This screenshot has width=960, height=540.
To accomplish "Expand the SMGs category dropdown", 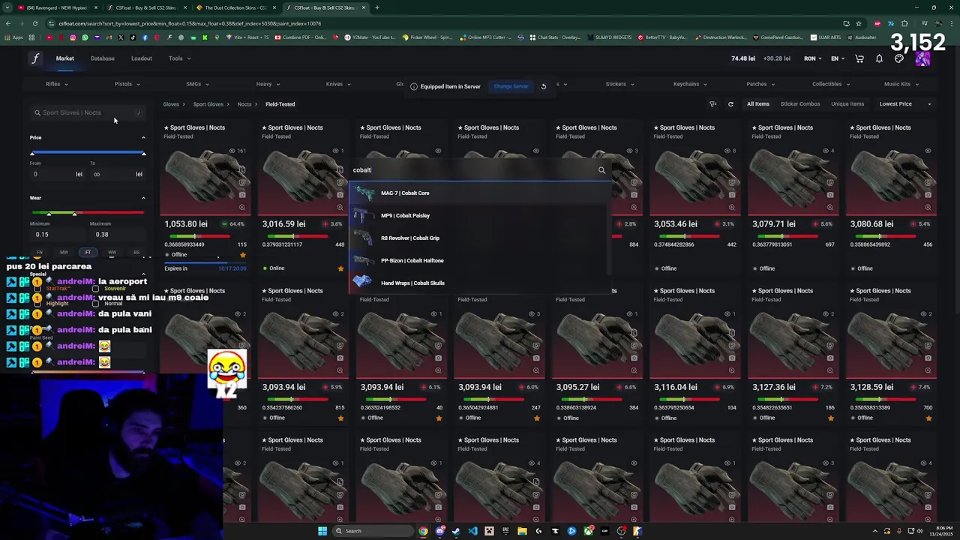I will (x=197, y=84).
